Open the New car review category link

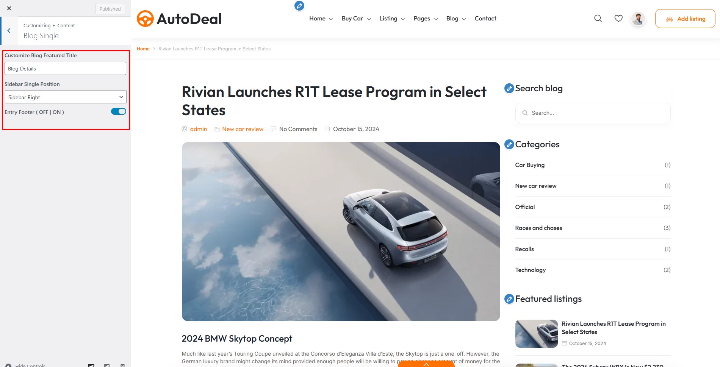click(x=535, y=186)
